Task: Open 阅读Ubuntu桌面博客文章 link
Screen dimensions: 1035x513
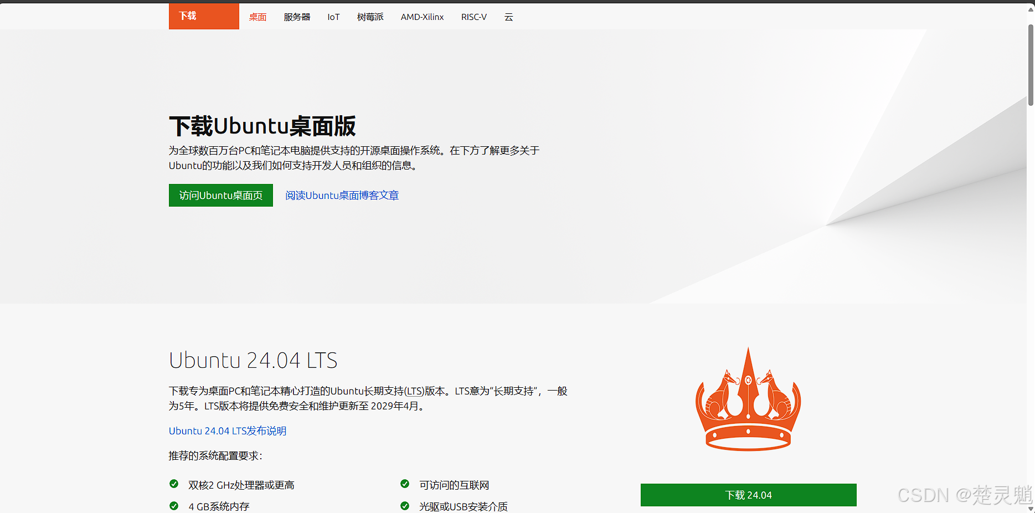Action: (x=342, y=195)
